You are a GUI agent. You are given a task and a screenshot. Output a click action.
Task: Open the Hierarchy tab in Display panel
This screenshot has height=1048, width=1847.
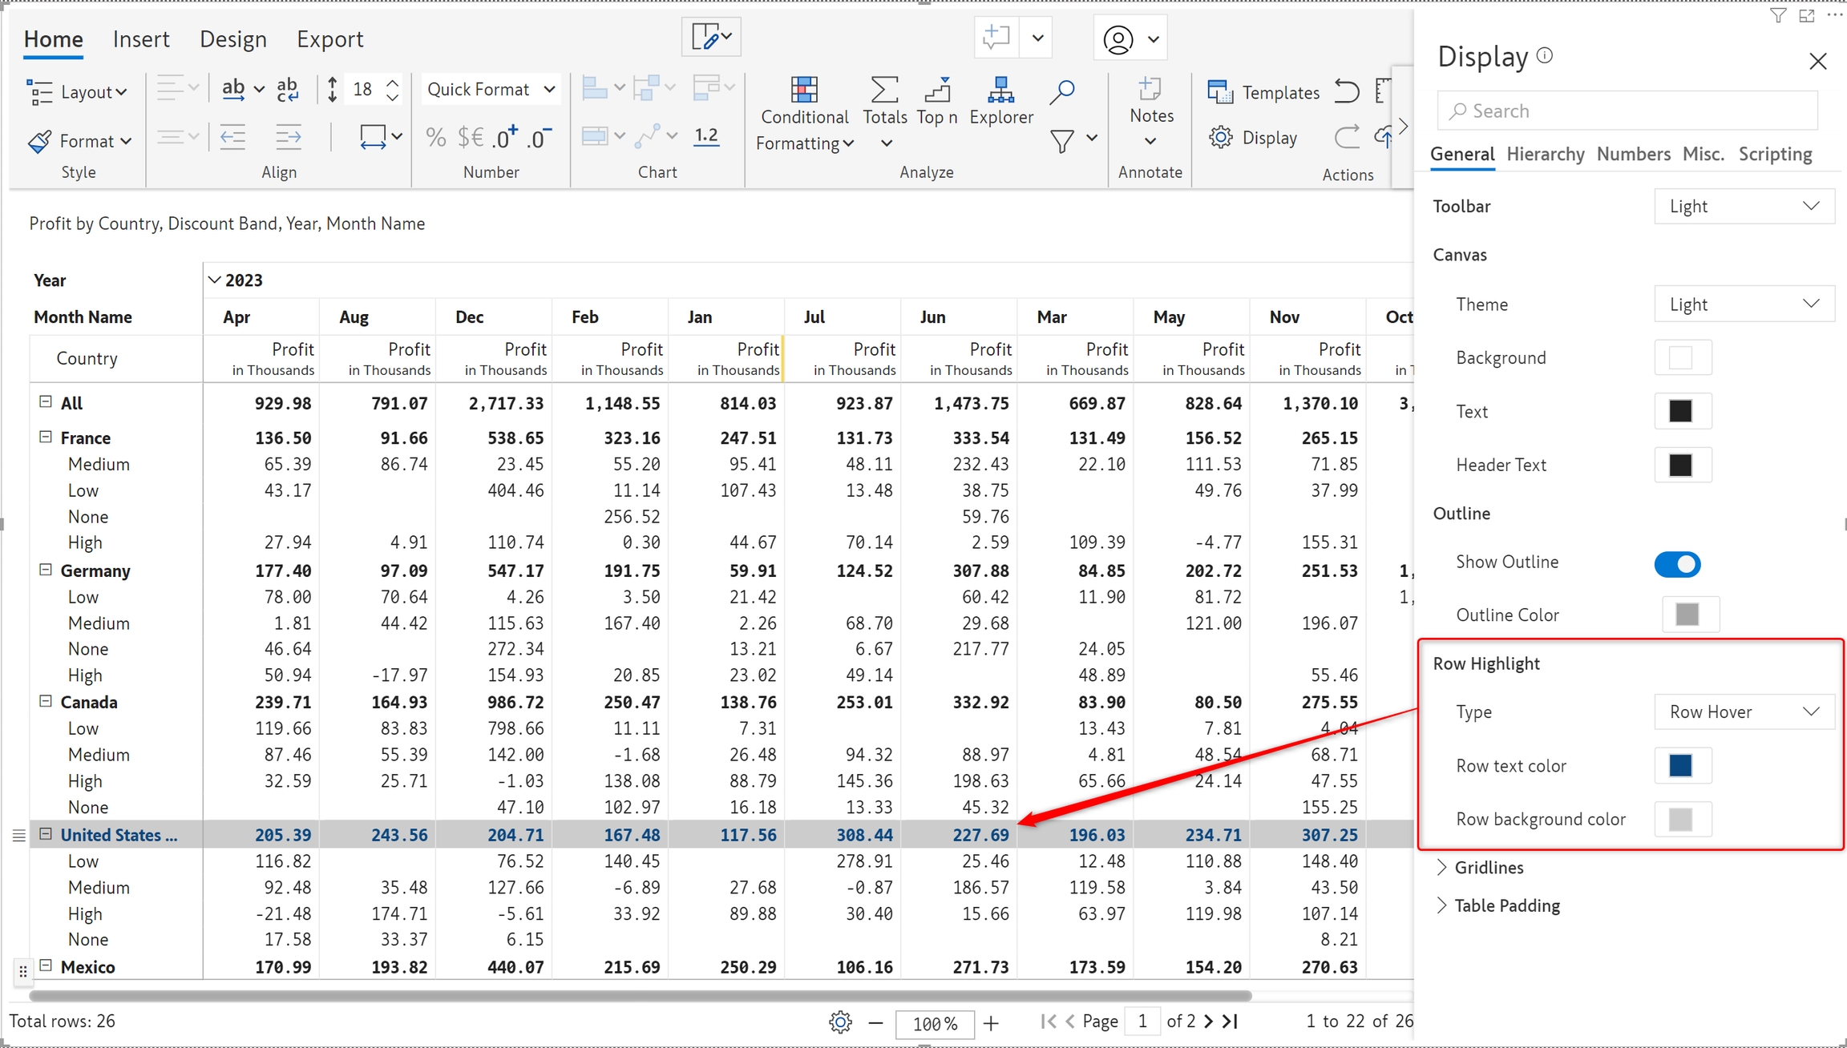tap(1545, 154)
